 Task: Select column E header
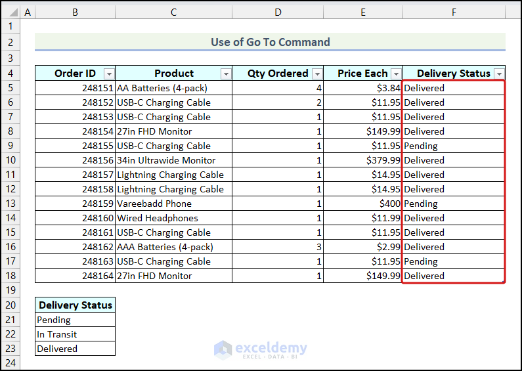(x=362, y=12)
